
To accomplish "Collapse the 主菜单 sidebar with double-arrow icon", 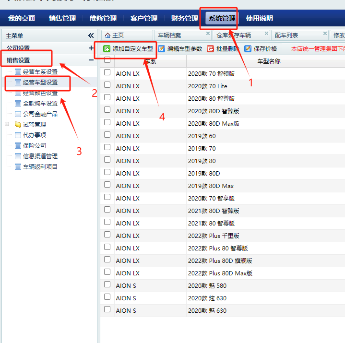I will pos(91,35).
